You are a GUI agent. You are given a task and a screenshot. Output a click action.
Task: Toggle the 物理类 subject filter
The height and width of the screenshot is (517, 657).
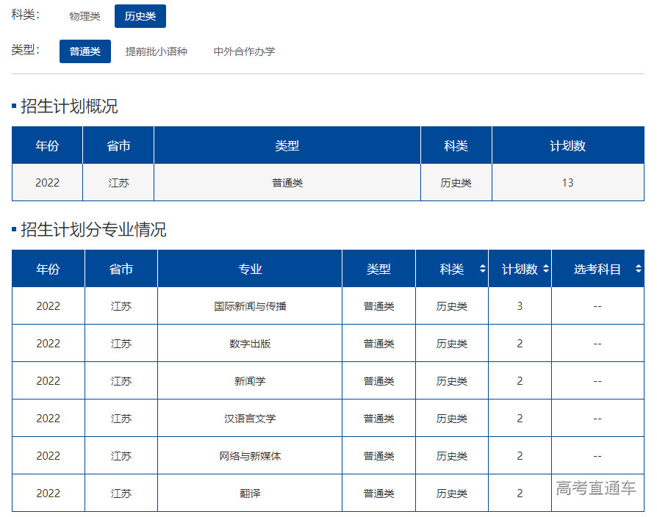[x=83, y=15]
